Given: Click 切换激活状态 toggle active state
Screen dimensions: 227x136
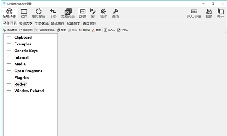Looking at the screenshot, I should [x=45, y=30].
